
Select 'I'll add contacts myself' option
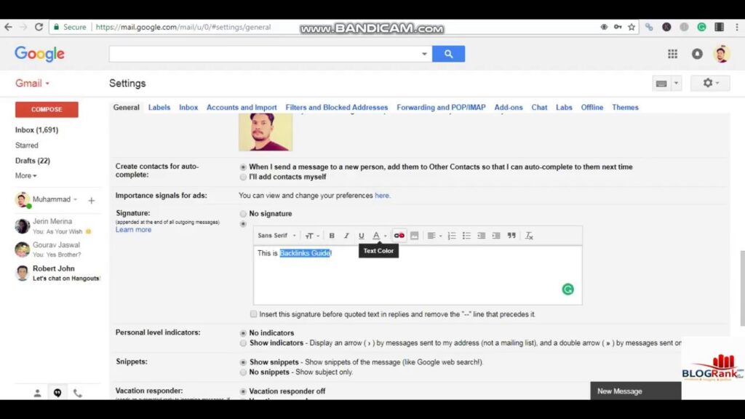pos(243,177)
